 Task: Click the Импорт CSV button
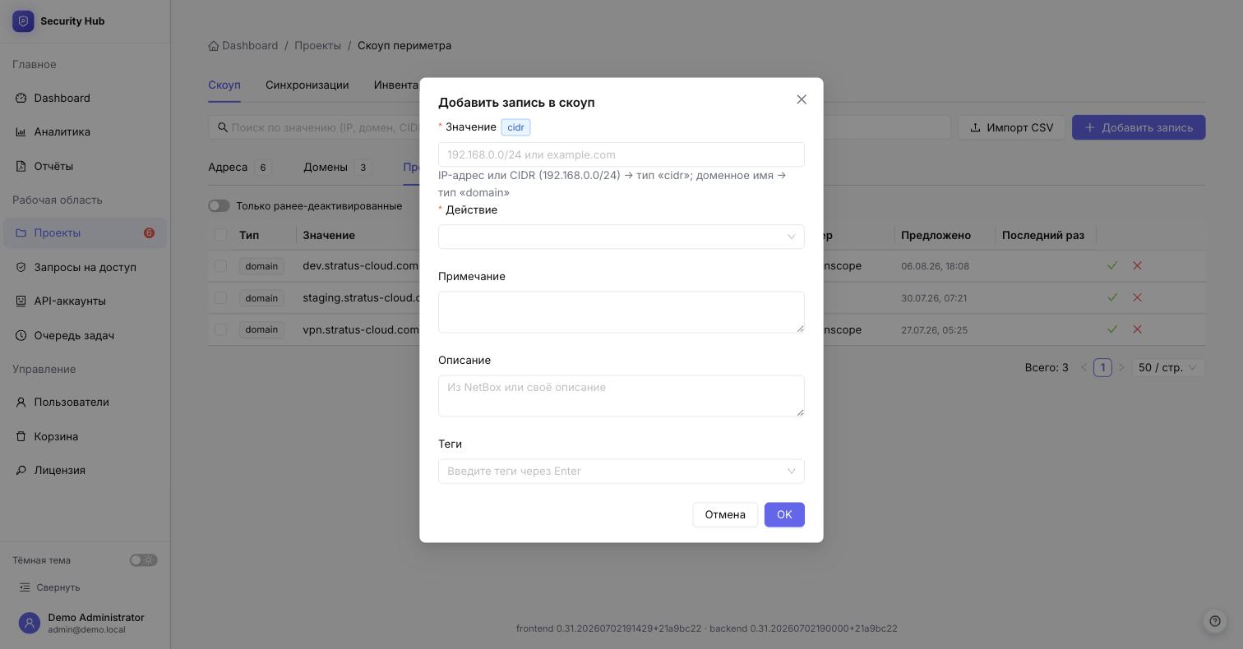(1011, 127)
